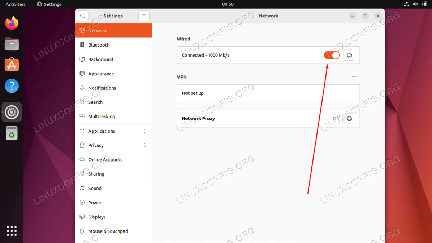Maximize the Settings window
The image size is (432, 243).
click(365, 16)
